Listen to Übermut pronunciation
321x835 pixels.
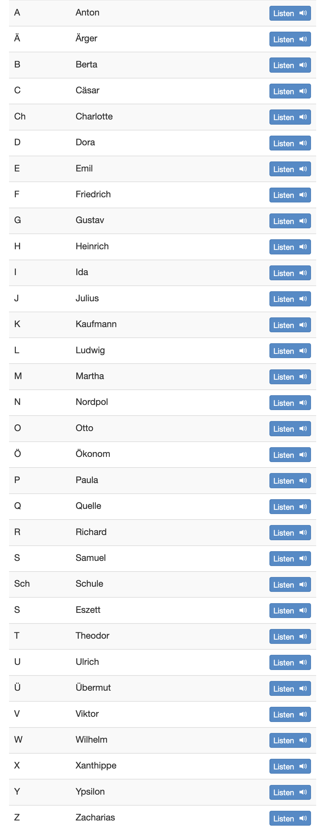(290, 688)
